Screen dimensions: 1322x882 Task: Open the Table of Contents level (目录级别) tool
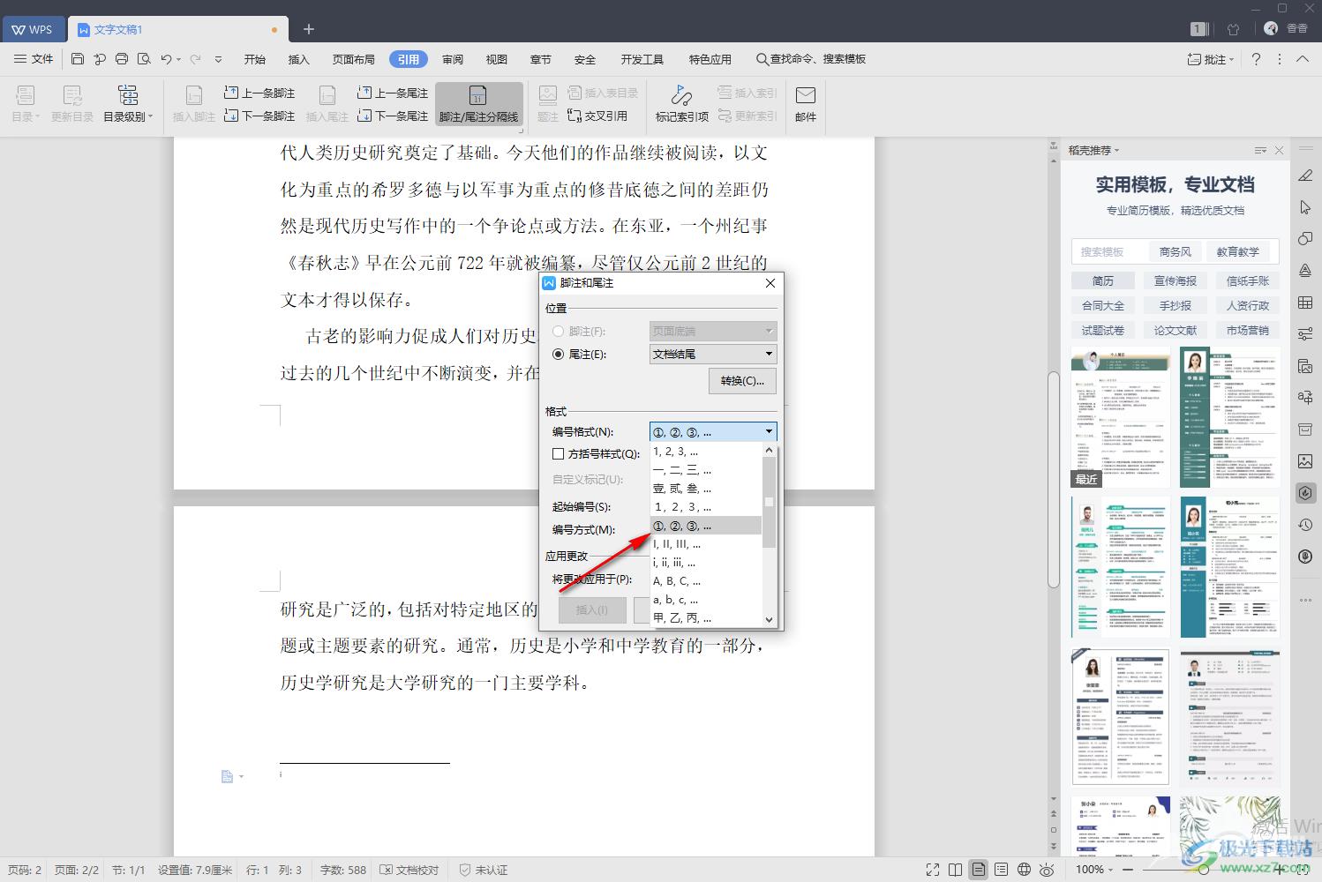tap(128, 103)
